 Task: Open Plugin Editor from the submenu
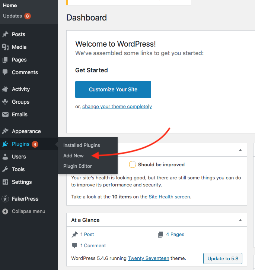(77, 166)
